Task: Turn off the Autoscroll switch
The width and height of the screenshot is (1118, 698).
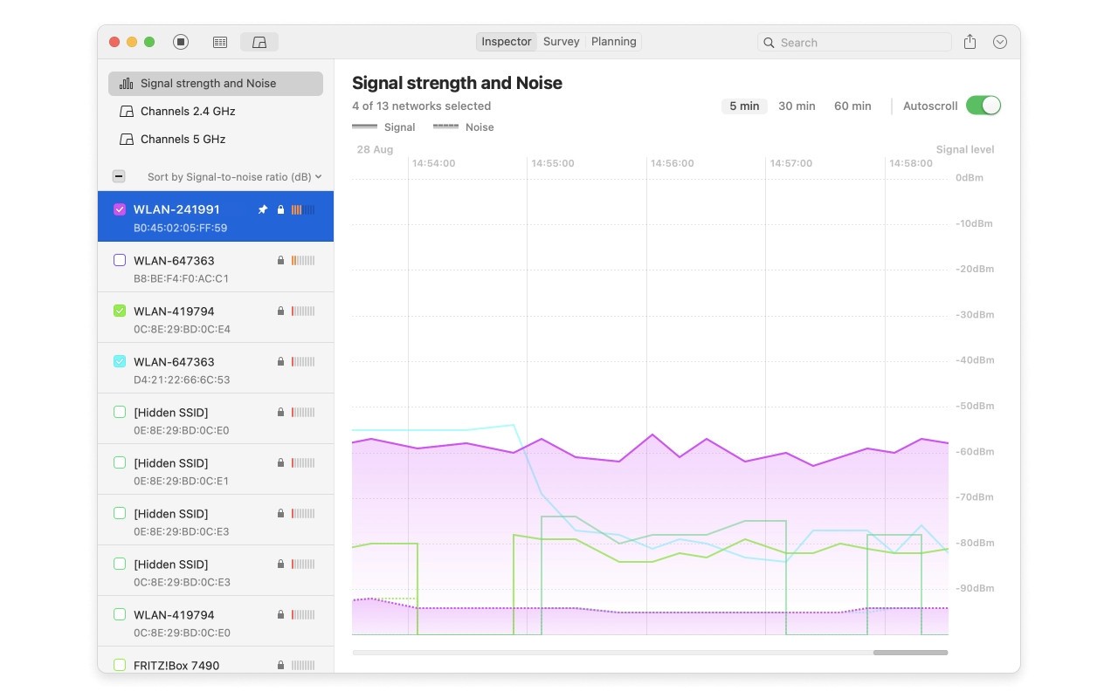Action: click(x=983, y=106)
